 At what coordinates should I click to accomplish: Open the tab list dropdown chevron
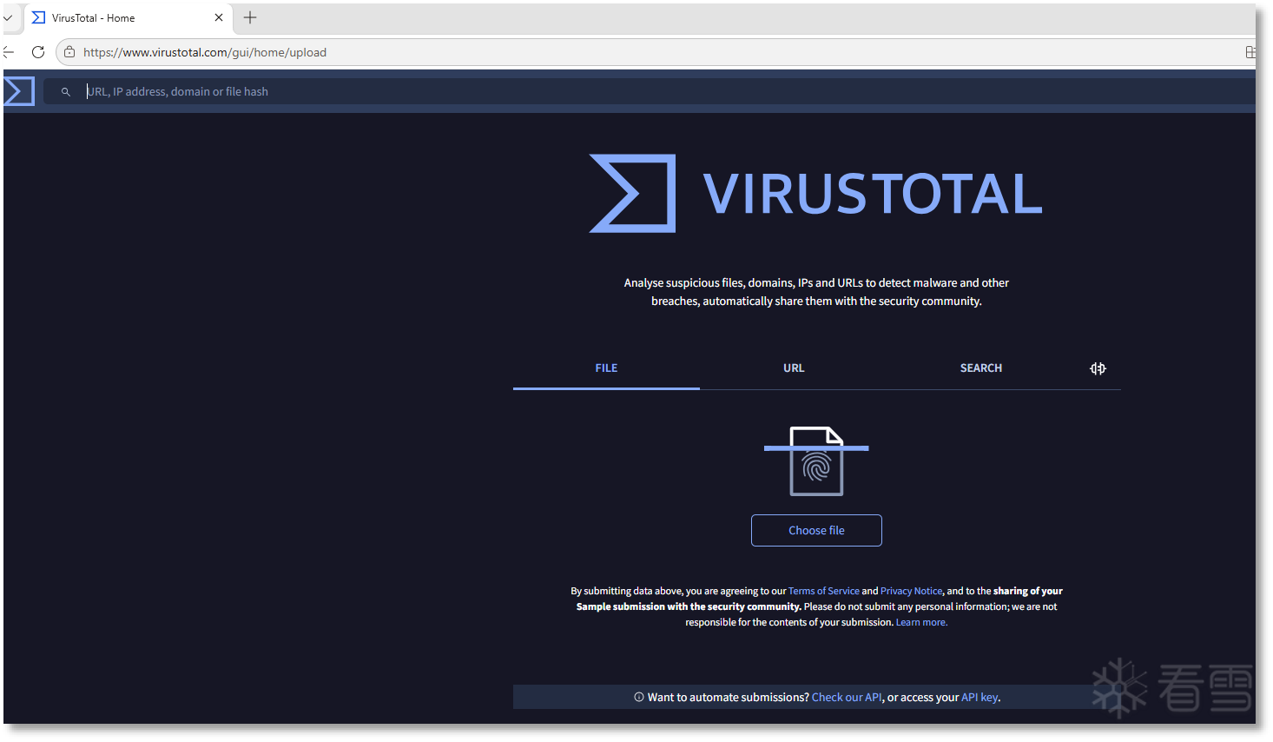point(8,17)
